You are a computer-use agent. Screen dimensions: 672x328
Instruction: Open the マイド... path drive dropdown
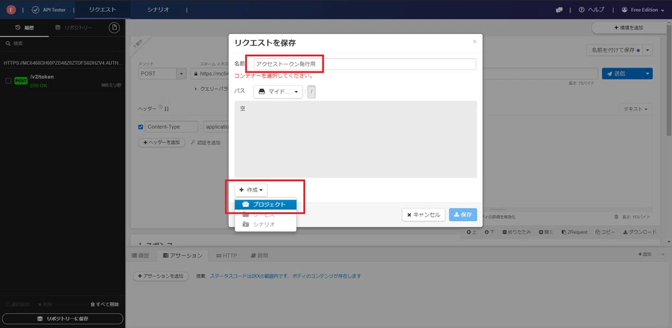tap(278, 92)
